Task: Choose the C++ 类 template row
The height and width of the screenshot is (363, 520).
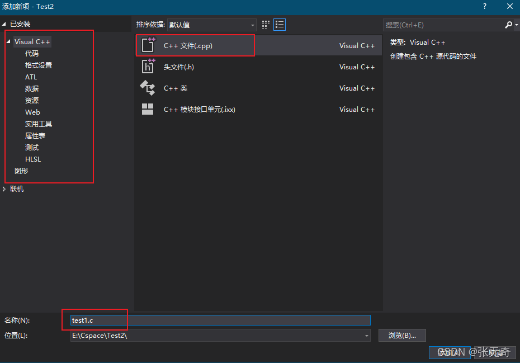Action: [x=259, y=88]
